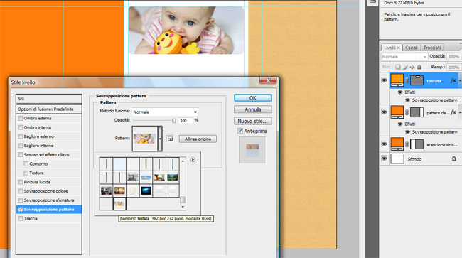This screenshot has width=462, height=258.
Task: Toggle lock transparent pixels in Livelli panel
Action: [x=398, y=67]
